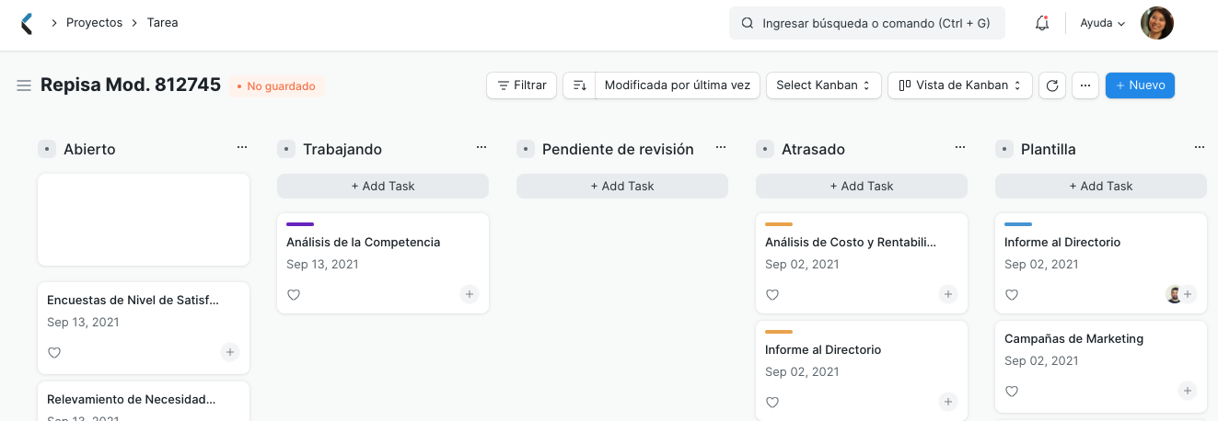
Task: Assign user to Campañas de Marketing card
Action: tap(1188, 391)
